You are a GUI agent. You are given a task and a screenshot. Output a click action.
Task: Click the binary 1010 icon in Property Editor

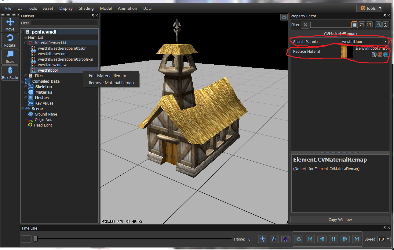coord(386,25)
